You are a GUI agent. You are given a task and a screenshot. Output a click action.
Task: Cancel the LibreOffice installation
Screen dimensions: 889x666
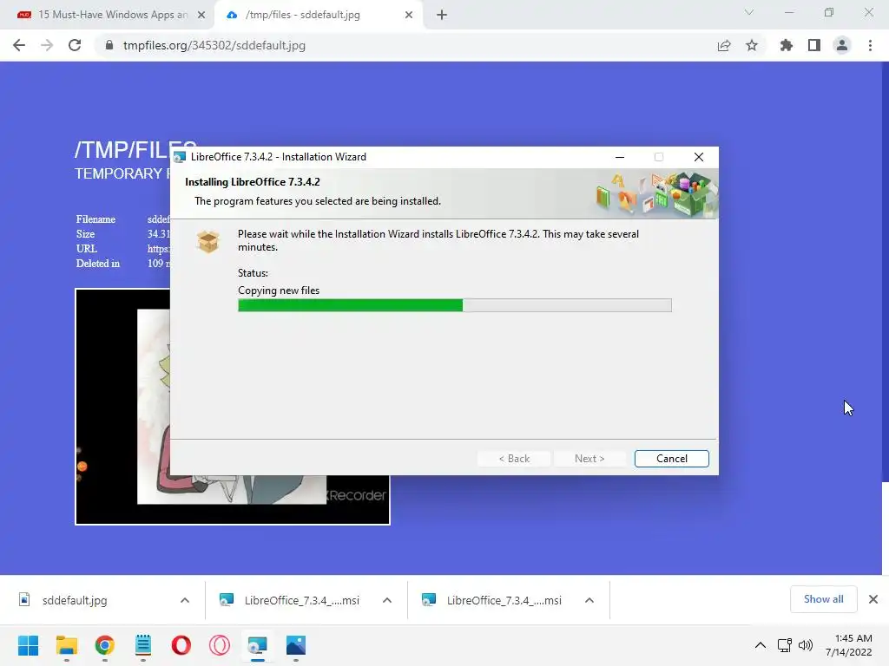(671, 459)
